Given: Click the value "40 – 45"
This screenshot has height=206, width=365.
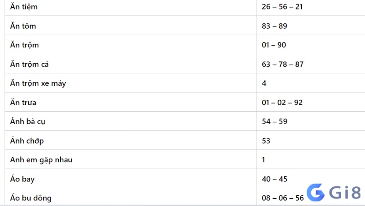Looking at the screenshot, I should [275, 179].
